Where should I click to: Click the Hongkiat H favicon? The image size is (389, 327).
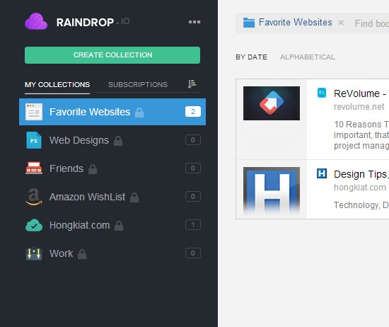pos(322,173)
